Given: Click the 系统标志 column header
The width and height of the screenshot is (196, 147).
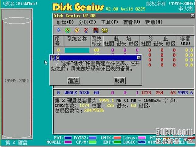Looking at the screenshot, I should [96, 41].
